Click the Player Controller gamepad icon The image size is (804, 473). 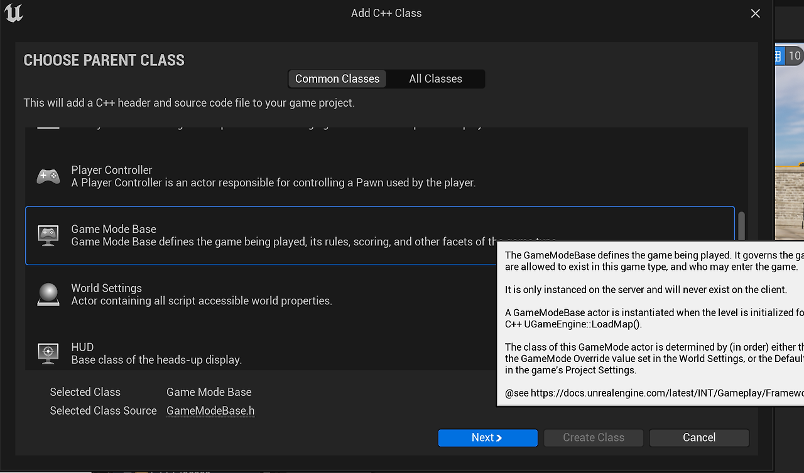click(48, 176)
